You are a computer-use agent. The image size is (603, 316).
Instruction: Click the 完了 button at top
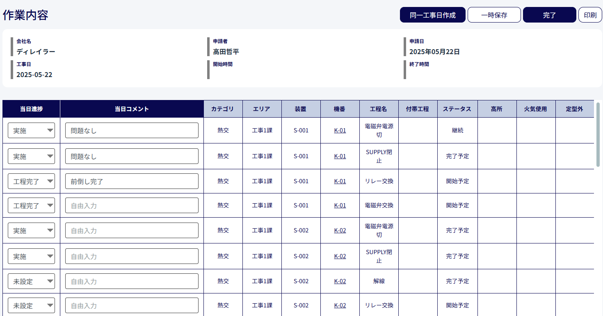tap(549, 15)
